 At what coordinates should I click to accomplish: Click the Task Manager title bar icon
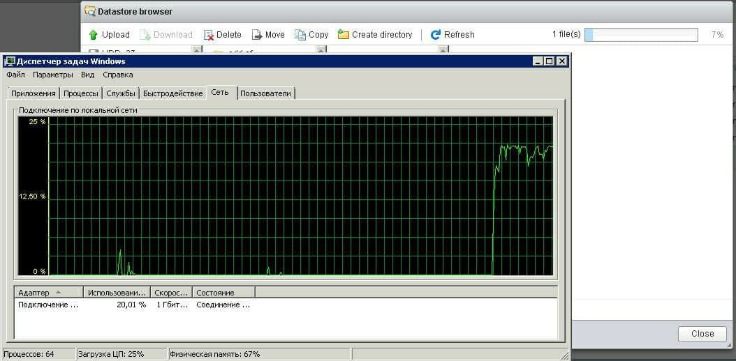coord(9,61)
